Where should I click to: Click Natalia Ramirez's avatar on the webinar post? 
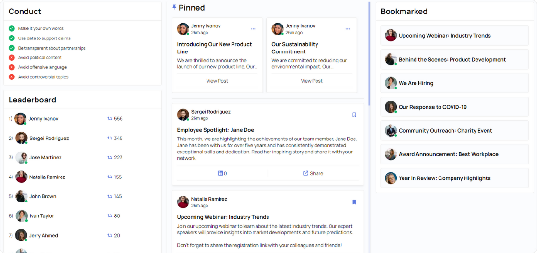pyautogui.click(x=183, y=202)
